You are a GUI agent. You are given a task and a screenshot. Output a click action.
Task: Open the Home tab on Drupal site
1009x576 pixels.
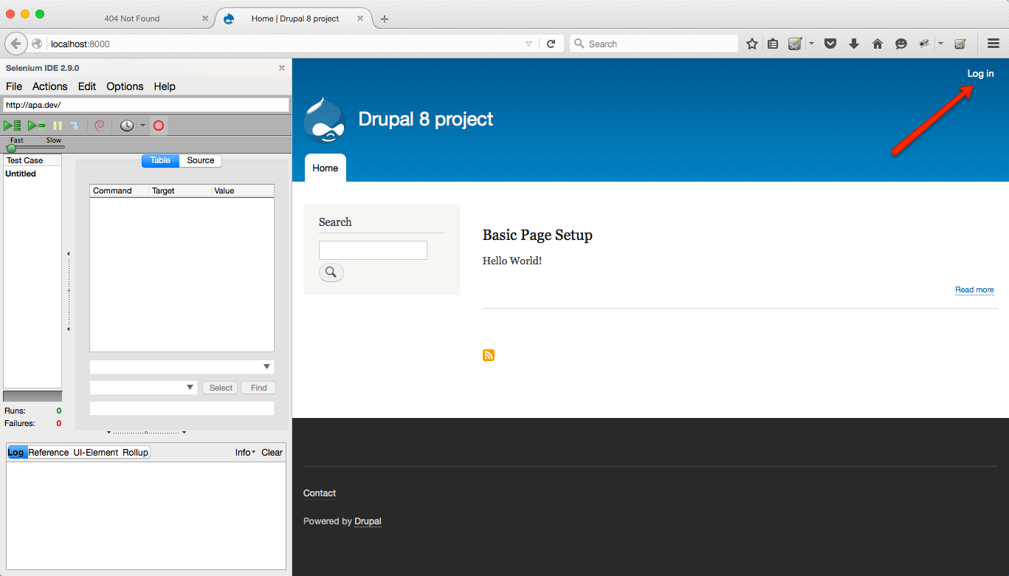[x=325, y=168]
